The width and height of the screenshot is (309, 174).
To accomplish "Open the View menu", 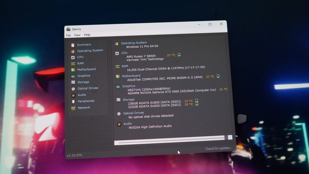I will pos(77,35).
